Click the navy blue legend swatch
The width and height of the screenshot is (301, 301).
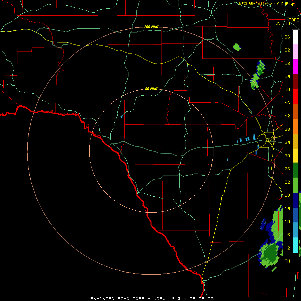295,200
